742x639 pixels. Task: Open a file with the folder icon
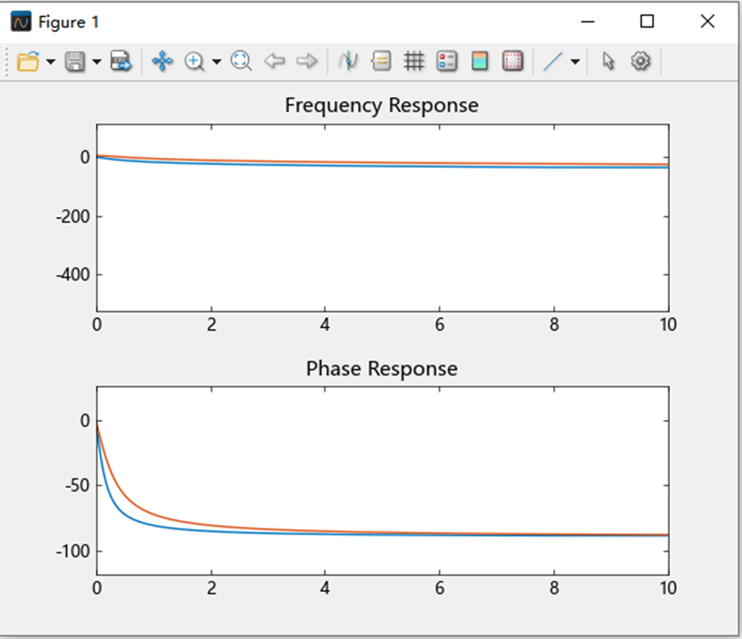[x=28, y=62]
